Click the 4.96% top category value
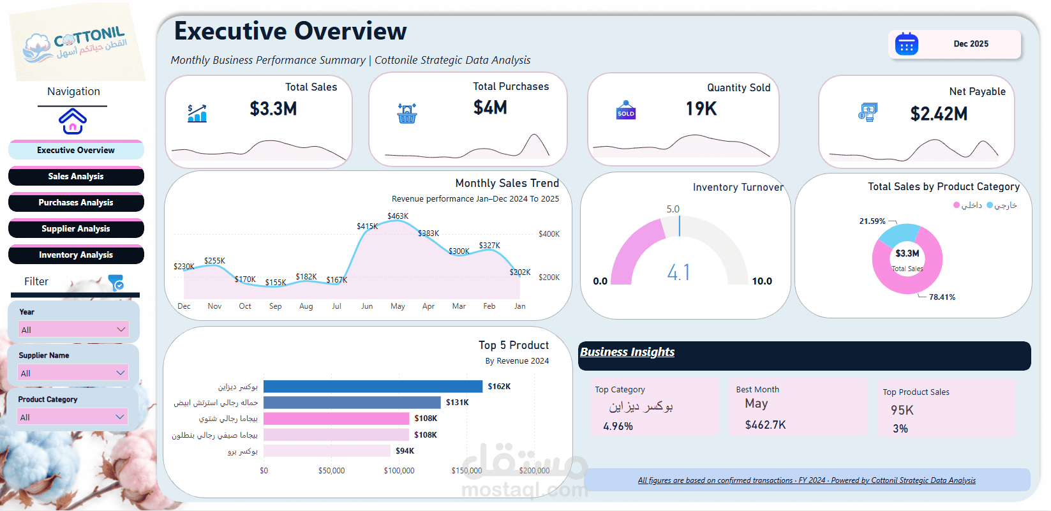1051x511 pixels. coord(618,426)
